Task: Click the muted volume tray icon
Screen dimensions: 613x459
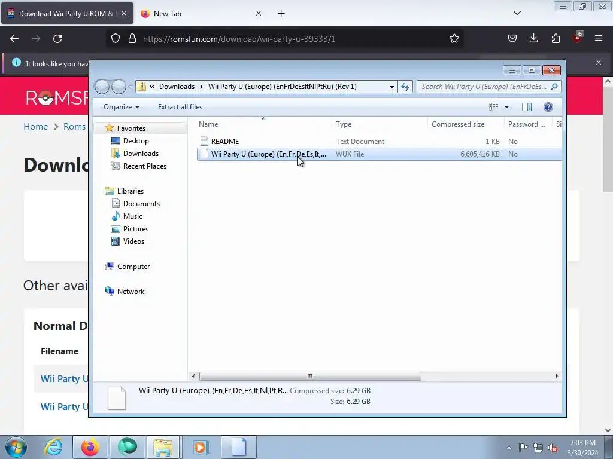Action: [x=553, y=448]
